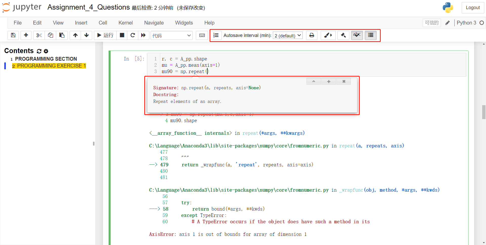Image resolution: width=486 pixels, height=245 pixels.
Task: Open the cell type dropdown showing 代码
Action: (x=172, y=36)
